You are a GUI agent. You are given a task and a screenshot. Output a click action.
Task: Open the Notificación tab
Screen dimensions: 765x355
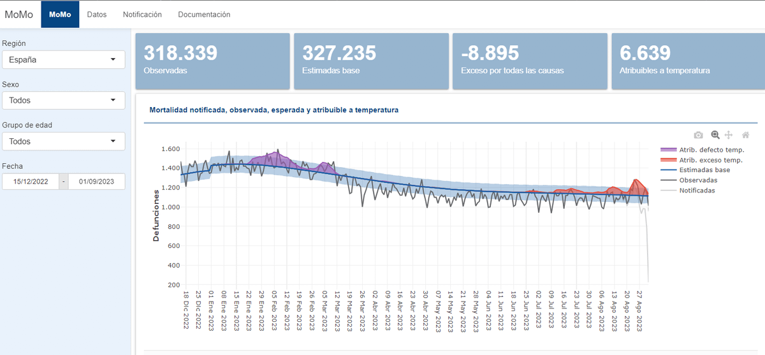click(x=142, y=14)
